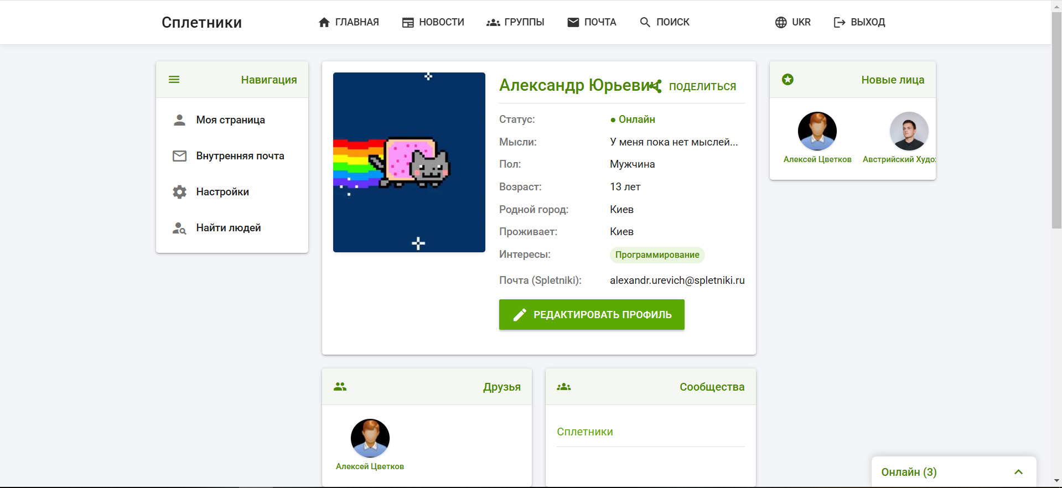Click the envelope icon beside ПОЧТА

(573, 22)
